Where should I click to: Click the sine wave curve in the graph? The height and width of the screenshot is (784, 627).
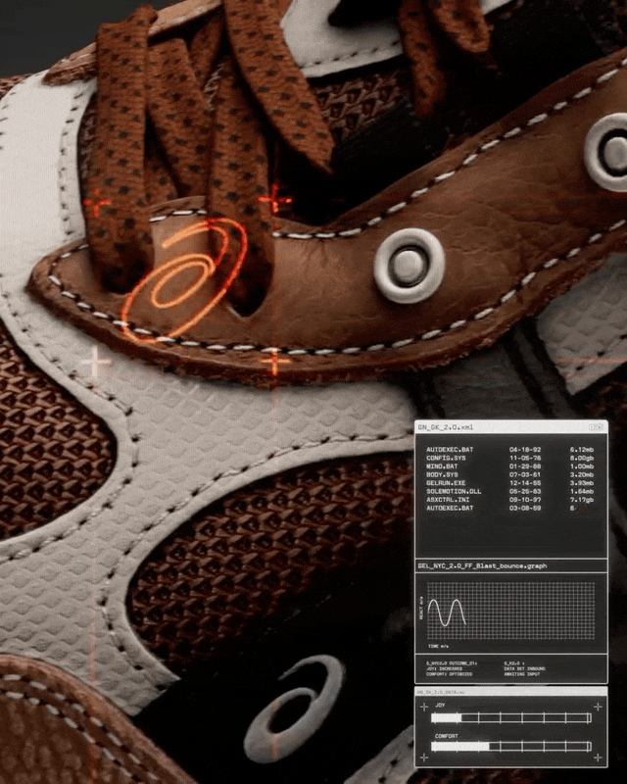pos(447,613)
